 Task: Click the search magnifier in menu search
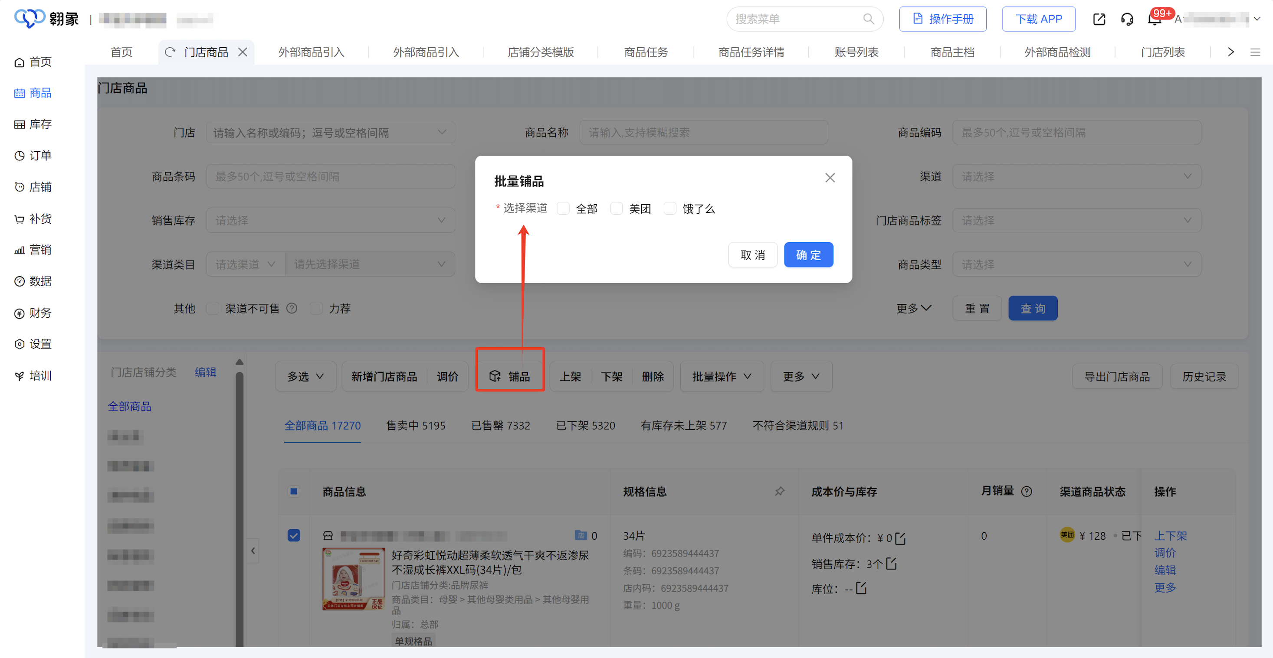[868, 19]
